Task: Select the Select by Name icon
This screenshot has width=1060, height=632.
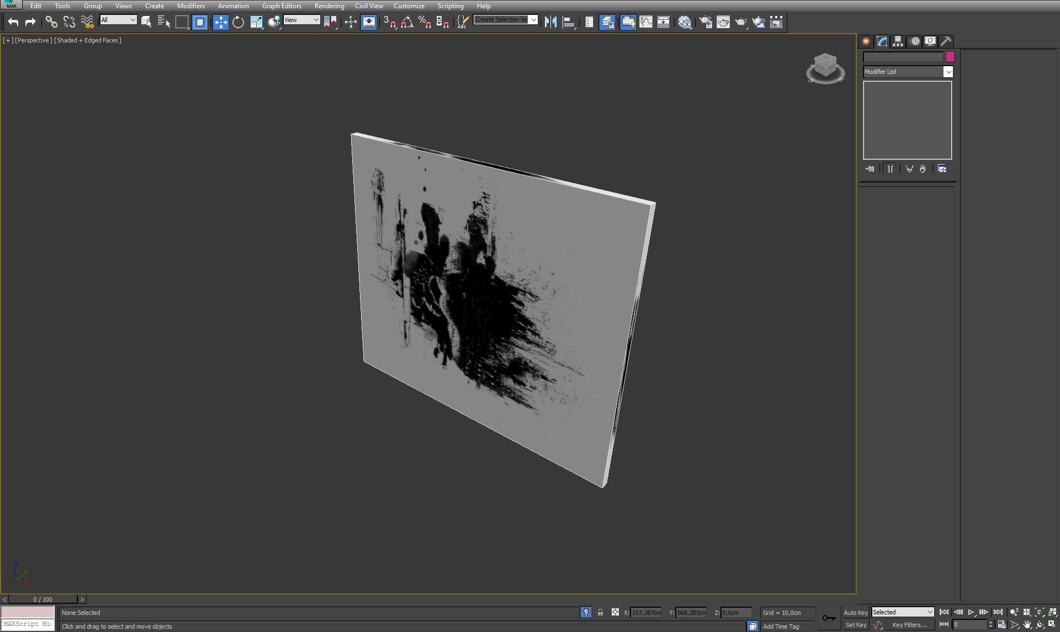Action: (x=164, y=21)
